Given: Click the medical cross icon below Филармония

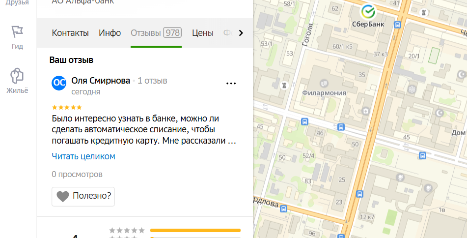Looking at the screenshot, I should [x=365, y=111].
